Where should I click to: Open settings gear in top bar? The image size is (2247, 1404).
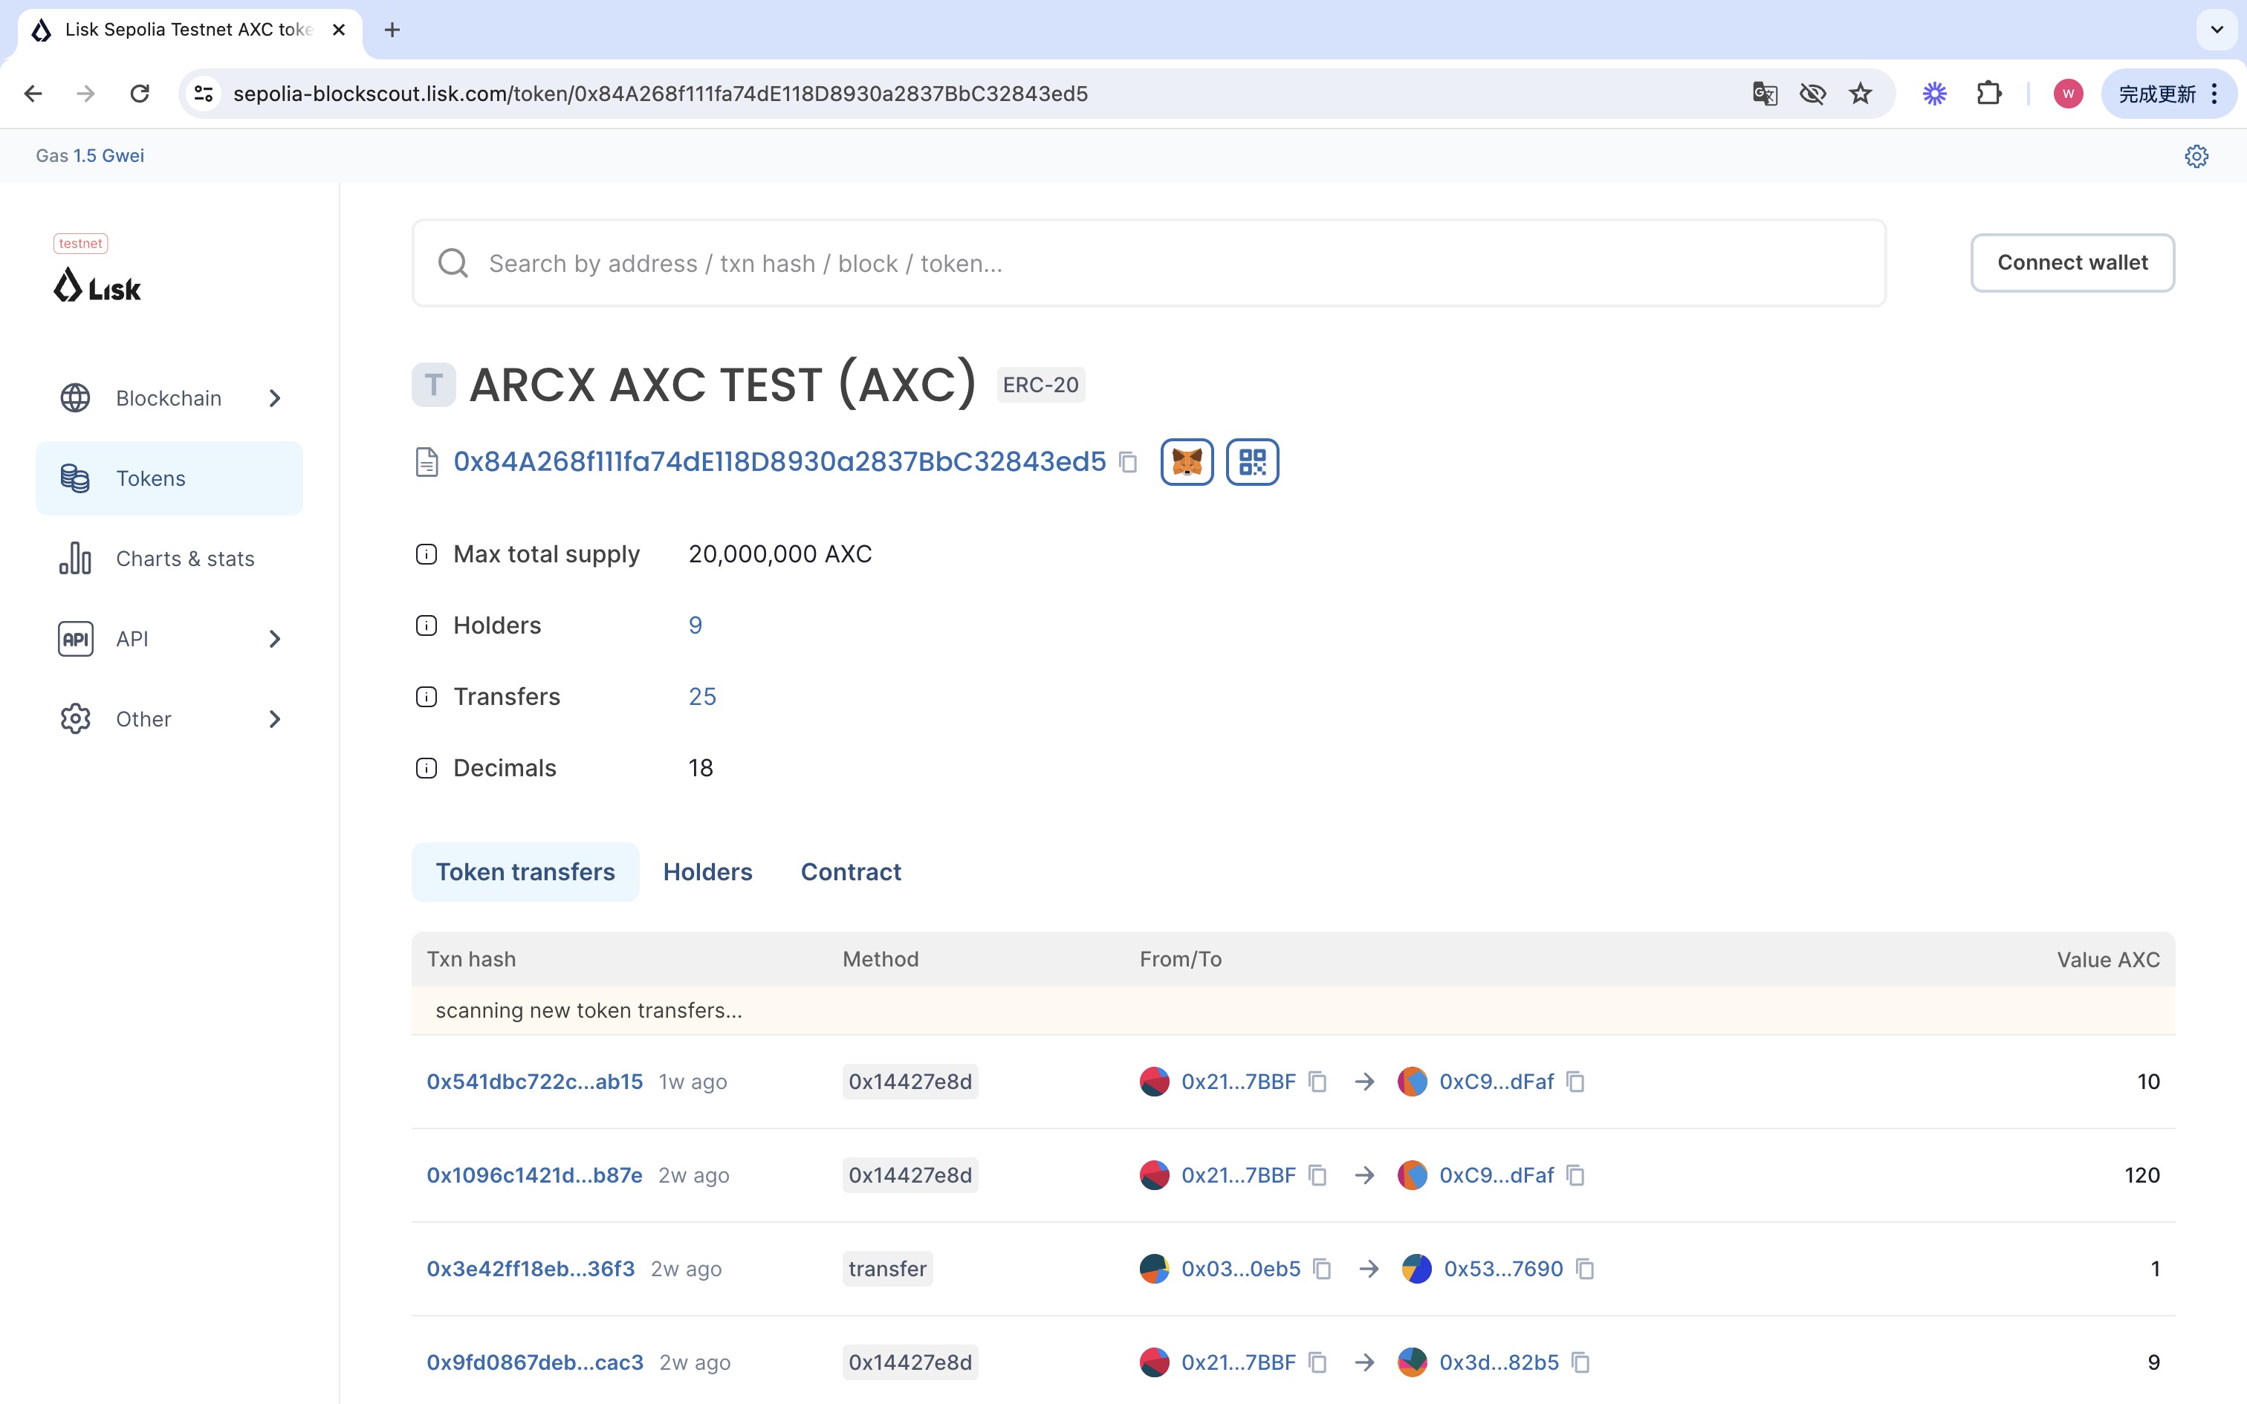coord(2196,156)
